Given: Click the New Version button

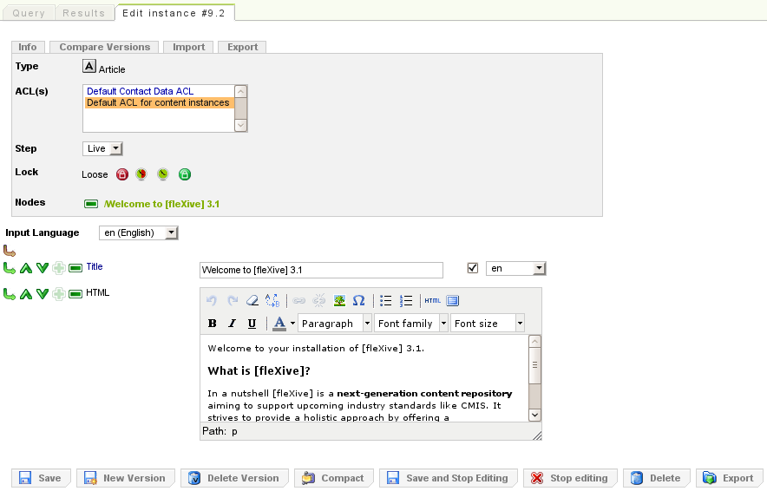Looking at the screenshot, I should [126, 478].
